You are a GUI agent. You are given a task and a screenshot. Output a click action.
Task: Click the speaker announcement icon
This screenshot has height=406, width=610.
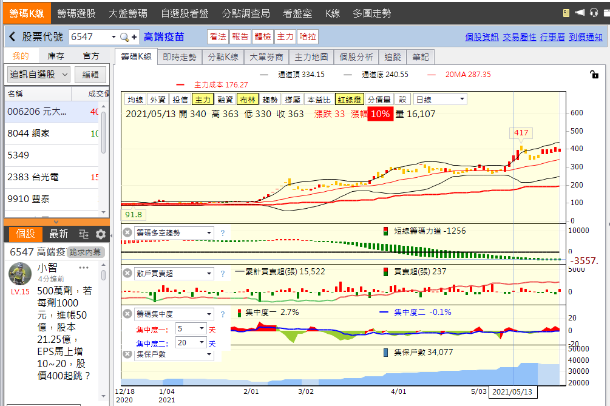tap(578, 13)
